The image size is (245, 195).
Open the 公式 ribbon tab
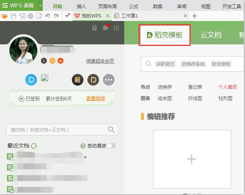(x=134, y=6)
